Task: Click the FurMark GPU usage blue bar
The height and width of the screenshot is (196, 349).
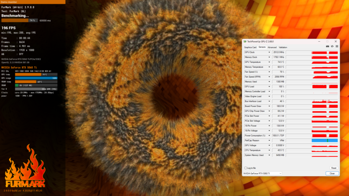Action: click(x=36, y=78)
